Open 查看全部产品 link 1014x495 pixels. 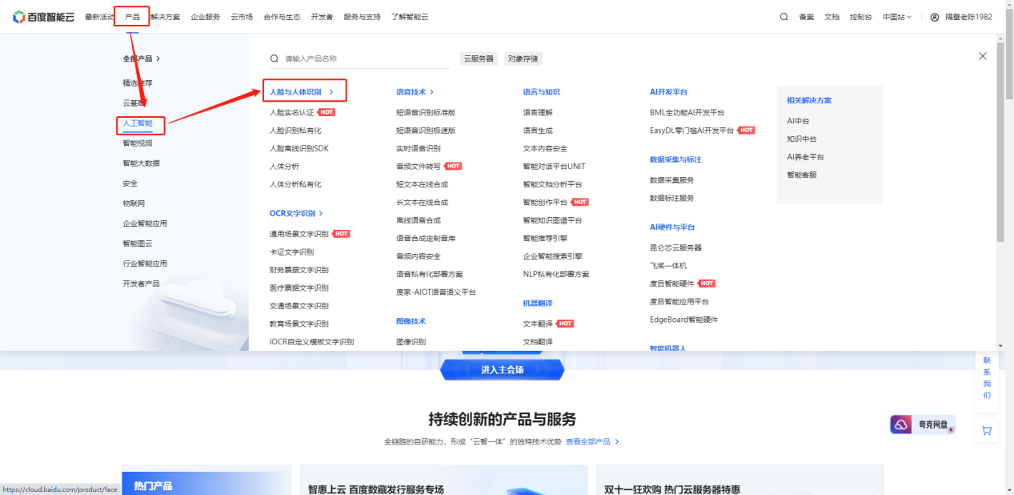(592, 442)
